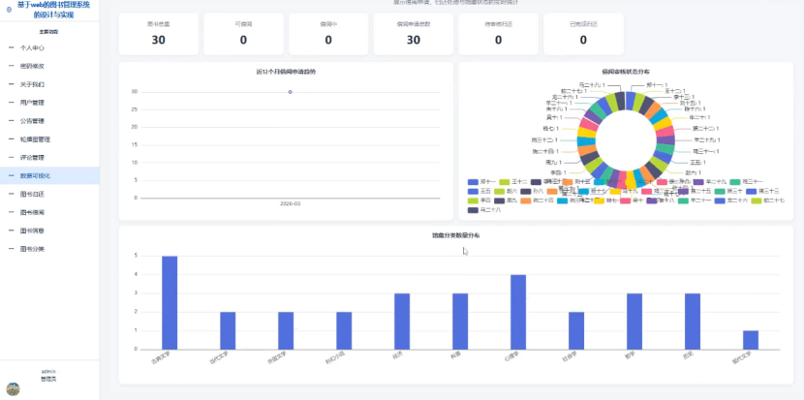Click the 李四: 1 donut label
Image resolution: width=804 pixels, height=400 pixels.
[559, 172]
